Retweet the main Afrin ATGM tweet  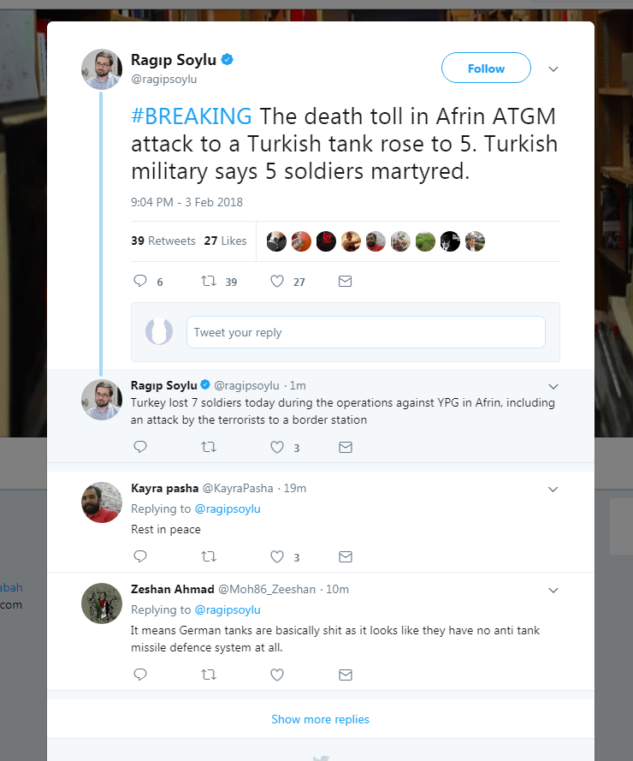pos(208,282)
